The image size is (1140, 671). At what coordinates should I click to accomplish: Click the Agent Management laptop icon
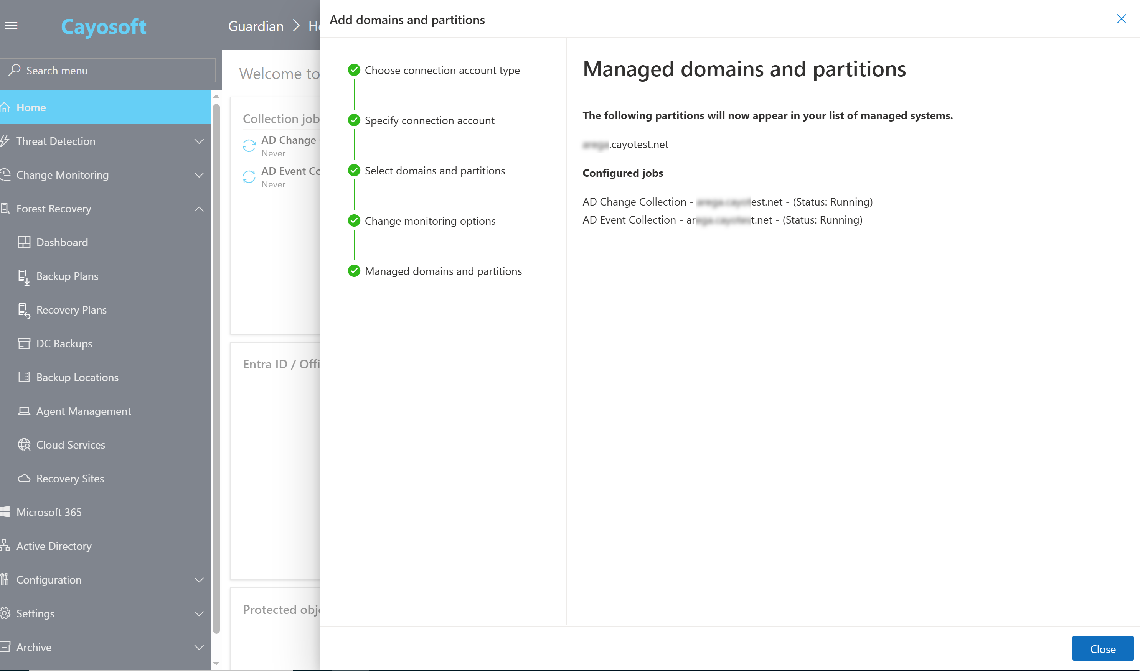pyautogui.click(x=24, y=411)
